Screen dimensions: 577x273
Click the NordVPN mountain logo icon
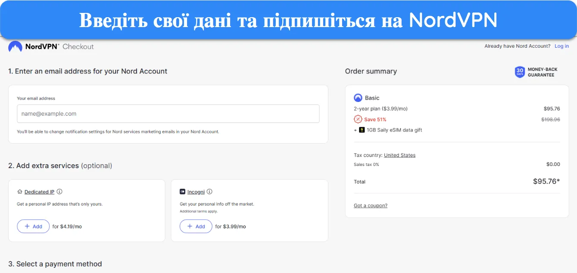click(15, 46)
